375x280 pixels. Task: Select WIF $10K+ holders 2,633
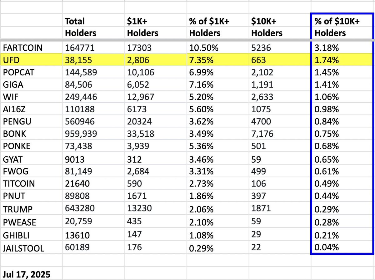click(262, 97)
